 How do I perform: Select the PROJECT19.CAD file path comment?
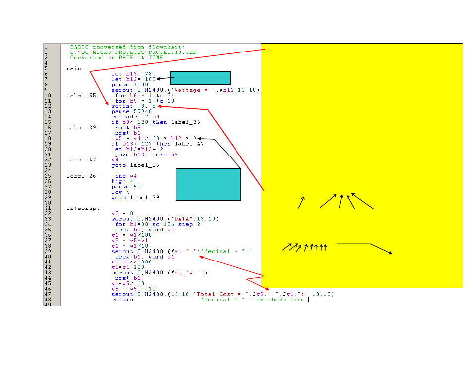[132, 52]
